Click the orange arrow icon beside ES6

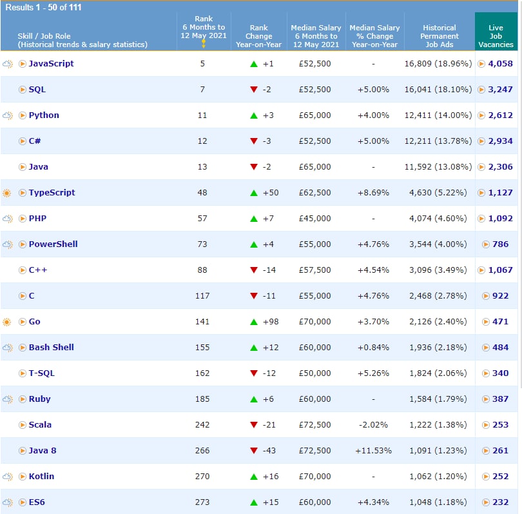(23, 502)
